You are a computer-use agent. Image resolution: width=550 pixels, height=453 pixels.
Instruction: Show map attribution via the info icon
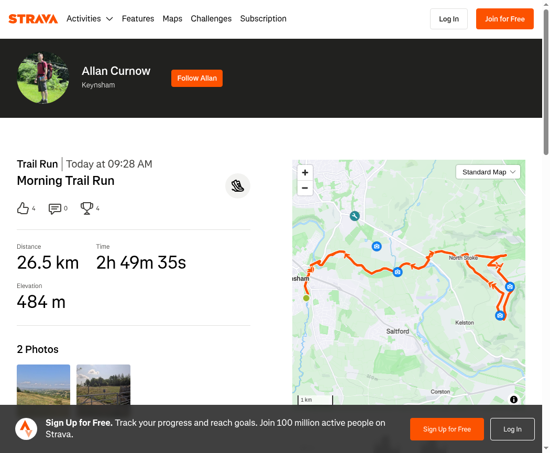coord(514,400)
